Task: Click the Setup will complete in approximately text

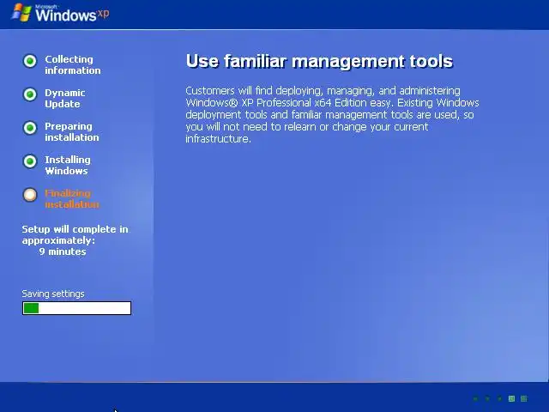Action: pyautogui.click(x=75, y=234)
